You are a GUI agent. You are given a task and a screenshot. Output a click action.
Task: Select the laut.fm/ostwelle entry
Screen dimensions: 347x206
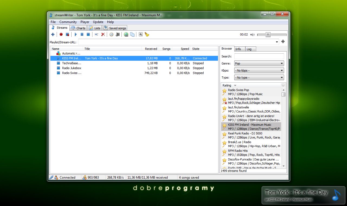(x=251, y=110)
